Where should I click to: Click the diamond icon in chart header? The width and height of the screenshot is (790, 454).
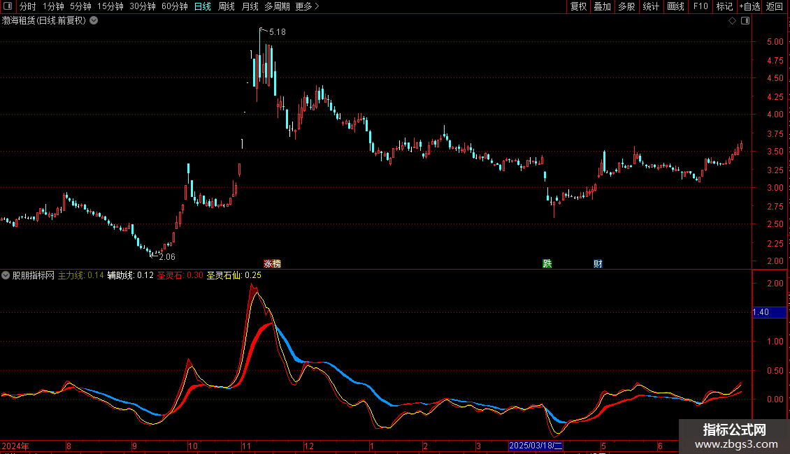[733, 21]
